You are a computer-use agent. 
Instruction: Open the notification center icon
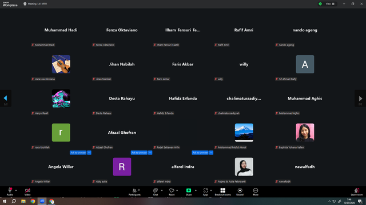point(360,201)
